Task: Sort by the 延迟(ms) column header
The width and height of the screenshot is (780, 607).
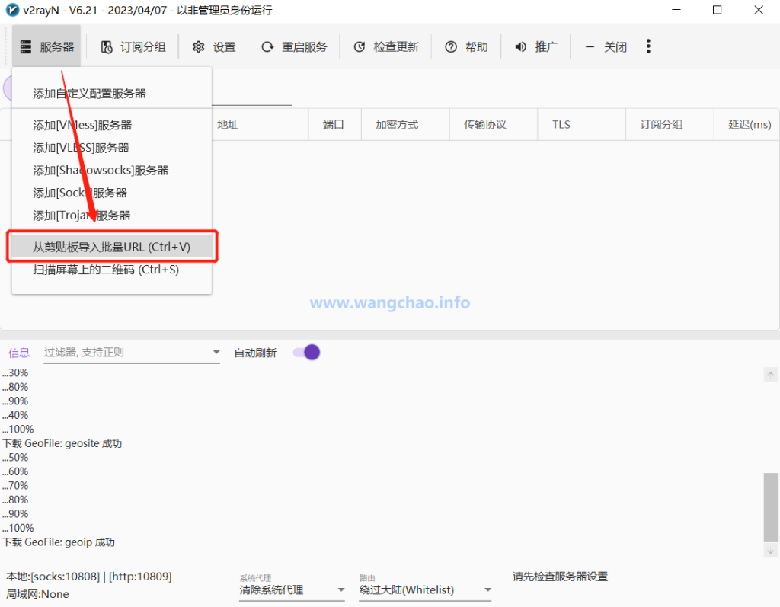Action: pos(746,124)
